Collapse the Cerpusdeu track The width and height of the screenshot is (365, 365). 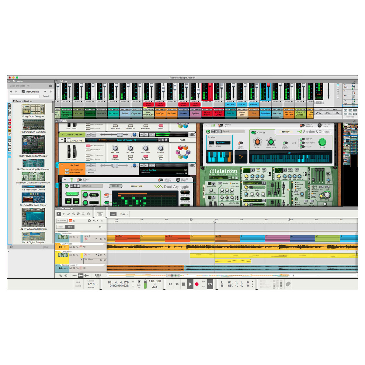pyautogui.click(x=56, y=252)
